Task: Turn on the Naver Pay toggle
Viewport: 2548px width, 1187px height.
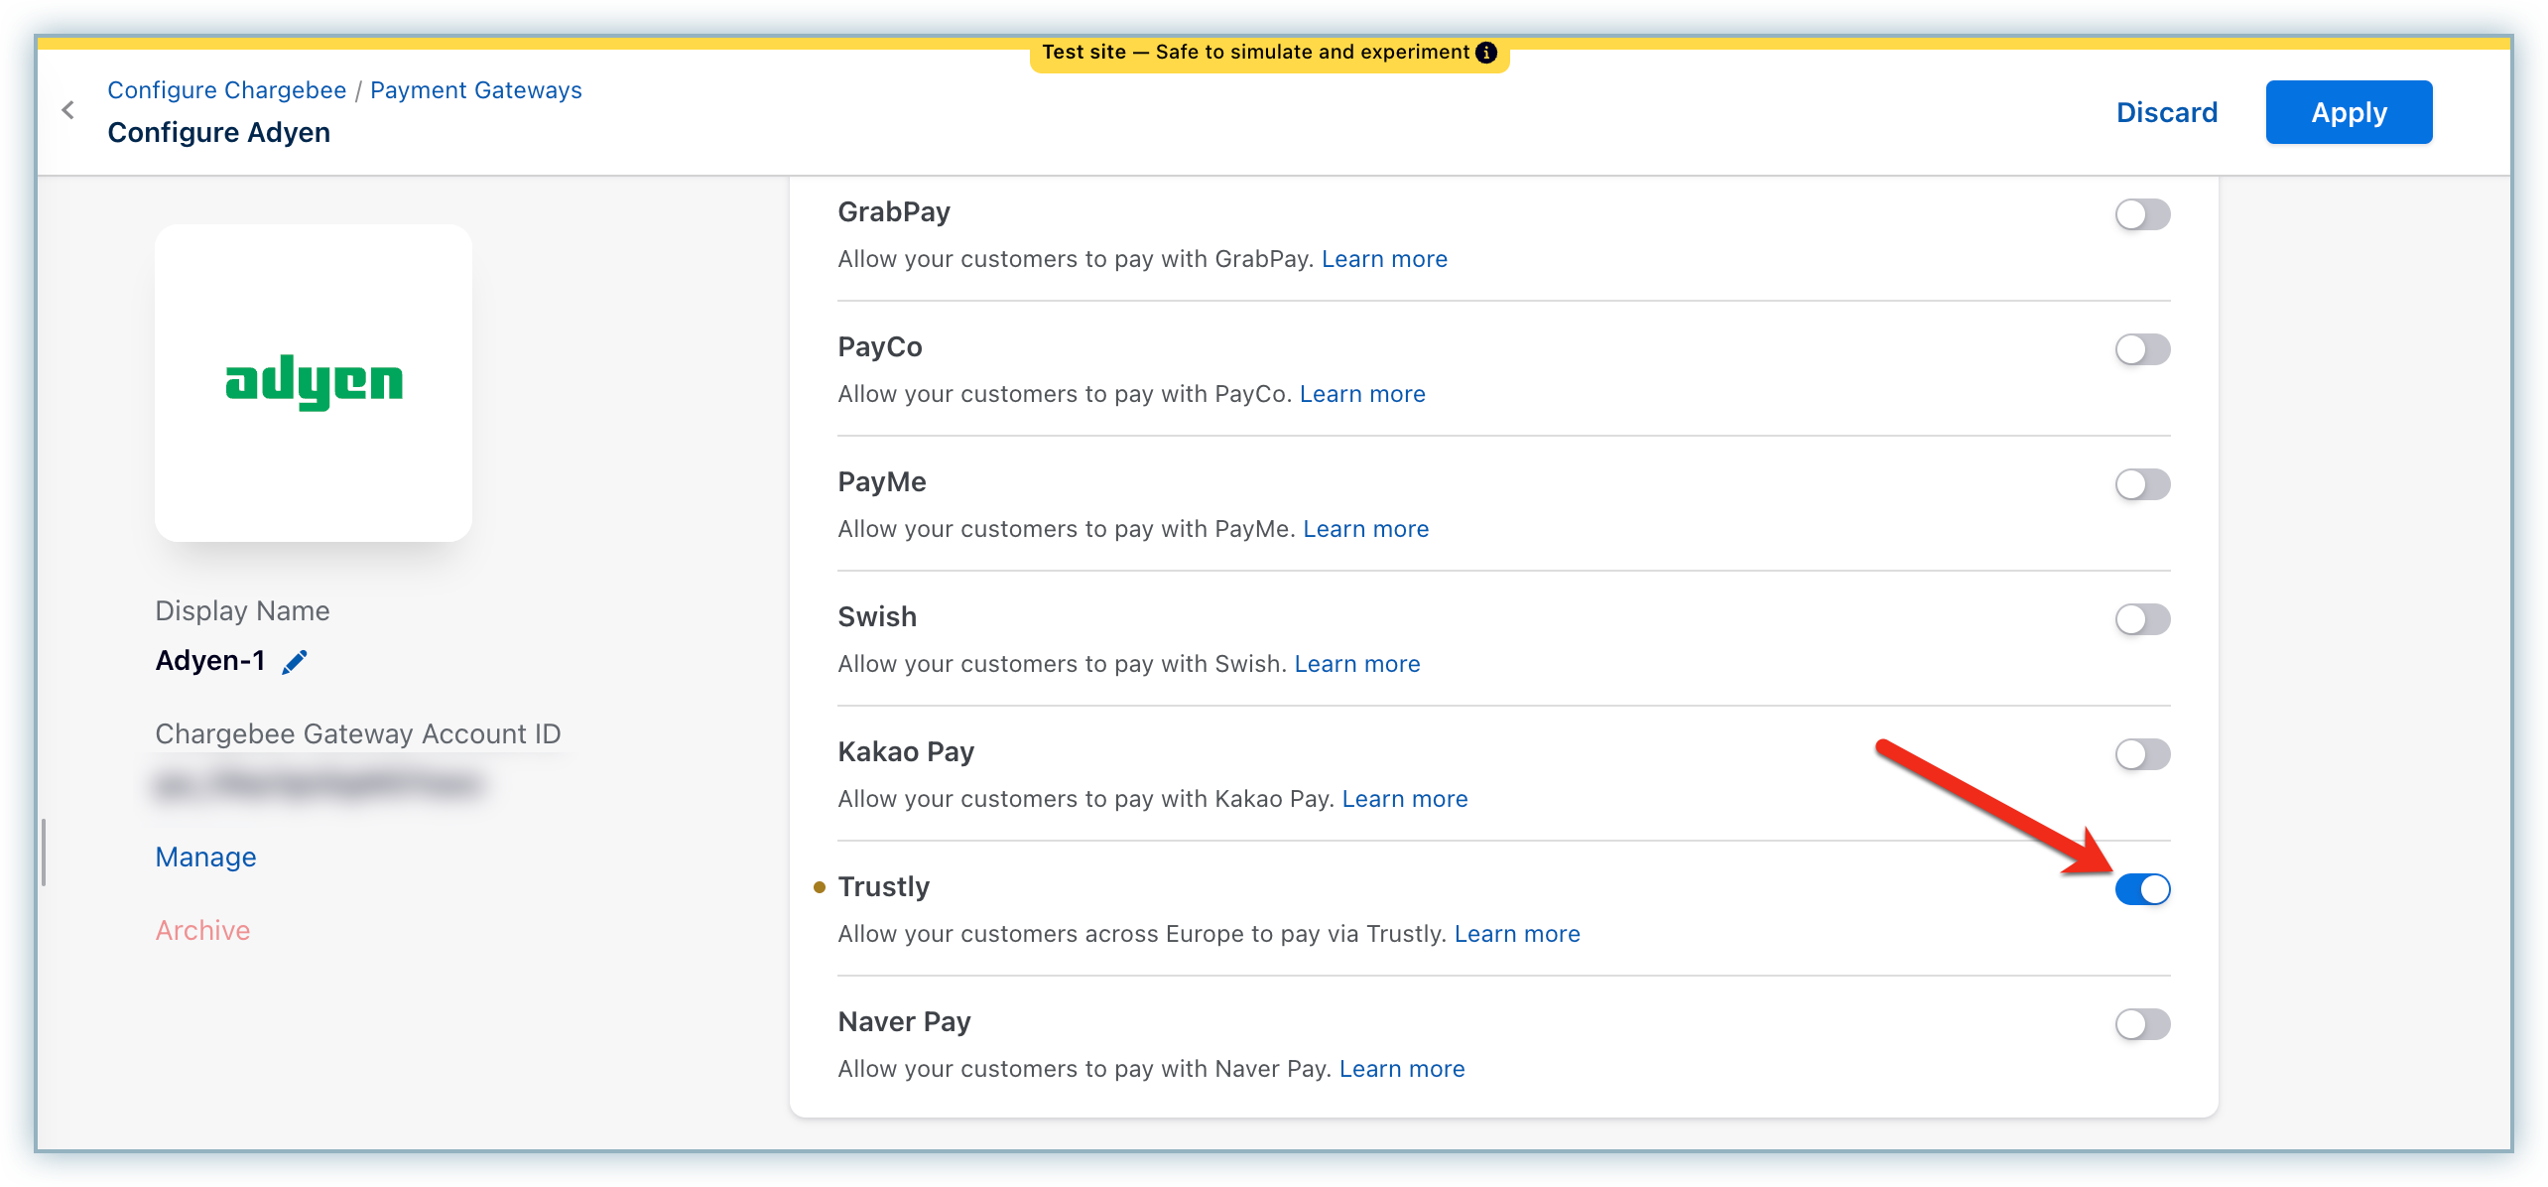Action: pyautogui.click(x=2142, y=1024)
